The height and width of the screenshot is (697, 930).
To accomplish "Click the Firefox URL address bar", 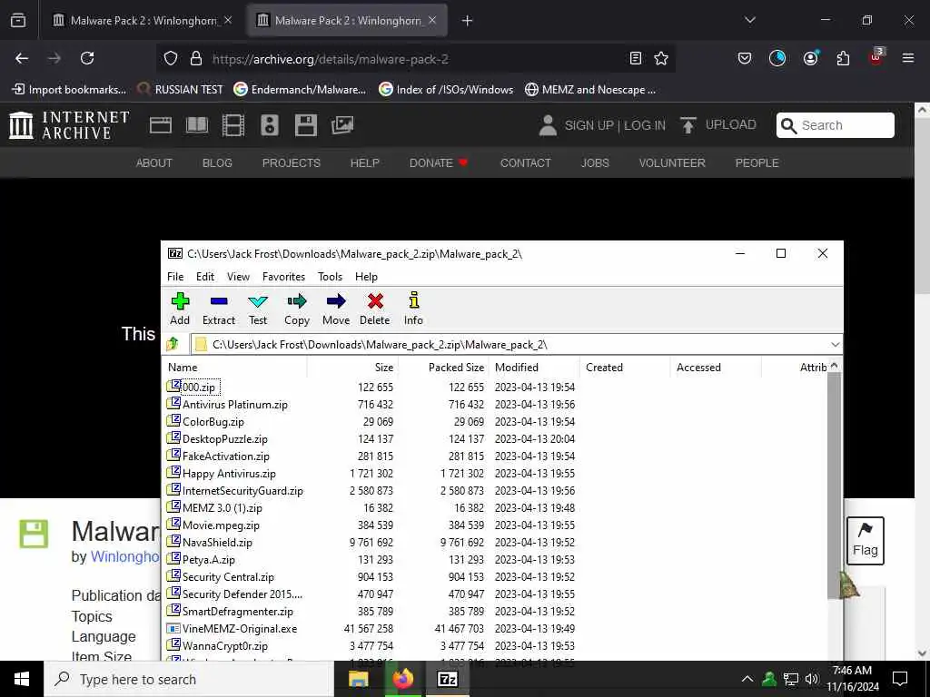I will point(415,59).
